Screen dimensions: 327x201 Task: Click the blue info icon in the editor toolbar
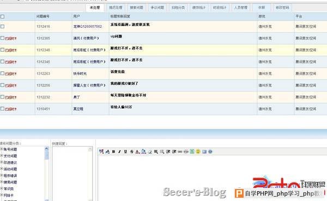point(210,151)
